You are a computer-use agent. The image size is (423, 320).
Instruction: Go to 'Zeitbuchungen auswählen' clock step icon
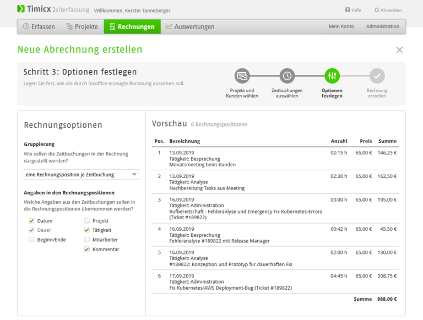click(x=287, y=76)
